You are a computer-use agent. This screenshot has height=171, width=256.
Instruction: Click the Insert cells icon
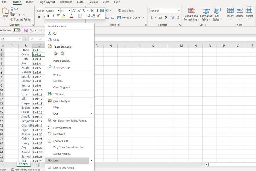point(230,11)
